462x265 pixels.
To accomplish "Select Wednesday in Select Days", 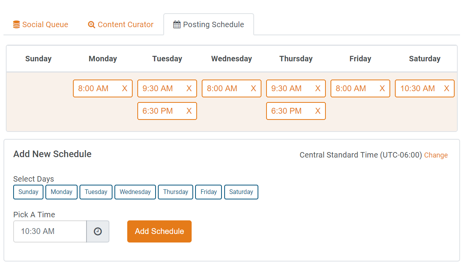I will pos(135,192).
